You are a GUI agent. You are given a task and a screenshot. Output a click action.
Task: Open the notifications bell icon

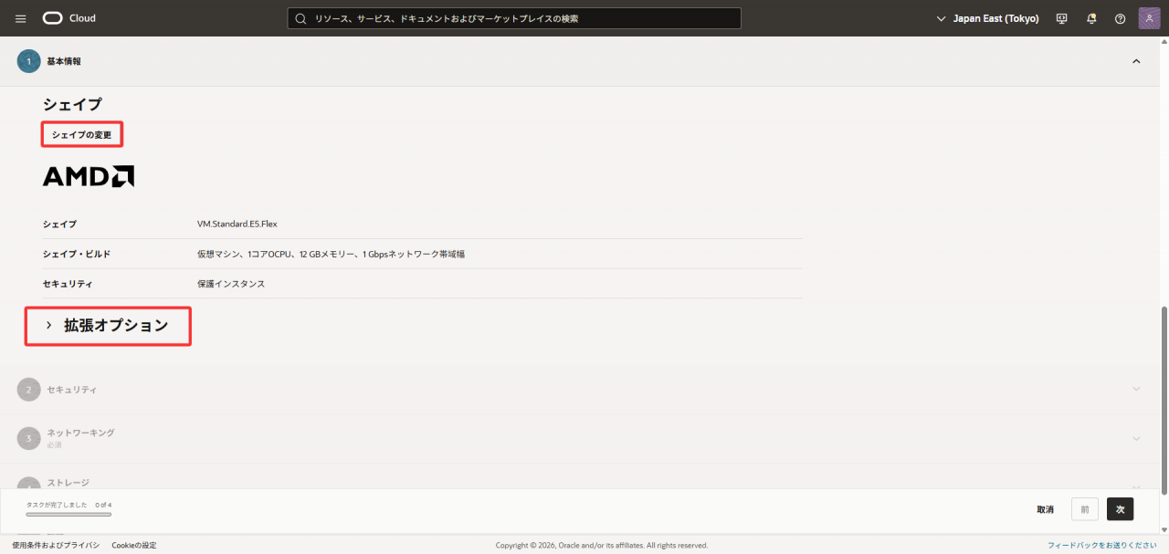[x=1091, y=18]
